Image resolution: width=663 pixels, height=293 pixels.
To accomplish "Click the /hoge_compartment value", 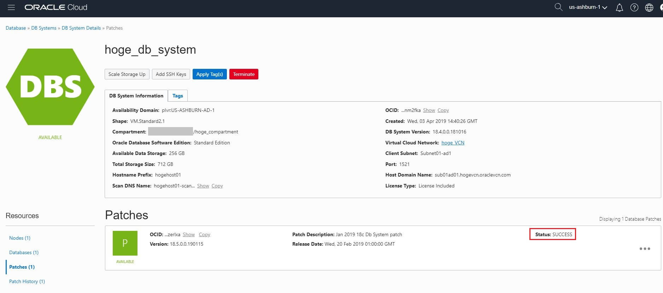I will coord(216,132).
